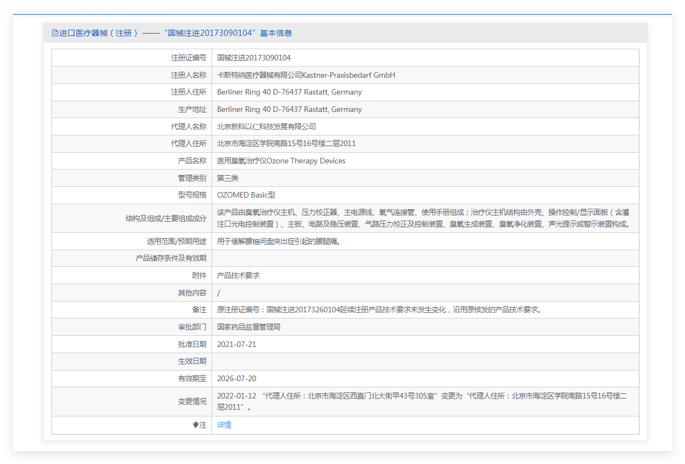Select registration number 国械注进20173090104 value
Screen dimensions: 685x464
254,58
